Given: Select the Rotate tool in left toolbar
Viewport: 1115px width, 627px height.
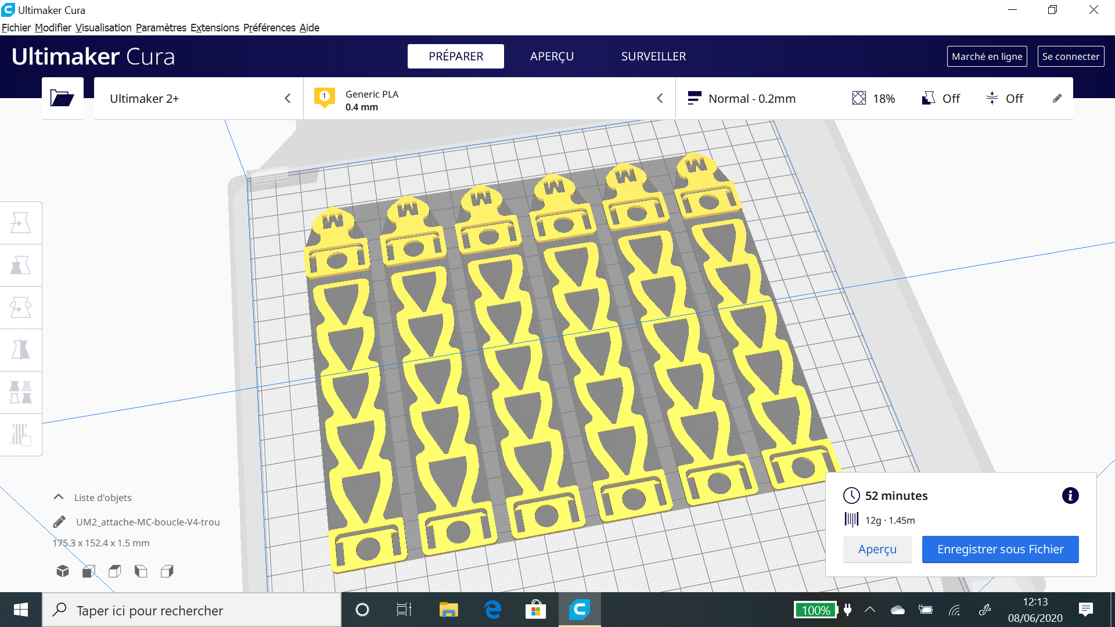Looking at the screenshot, I should point(20,308).
